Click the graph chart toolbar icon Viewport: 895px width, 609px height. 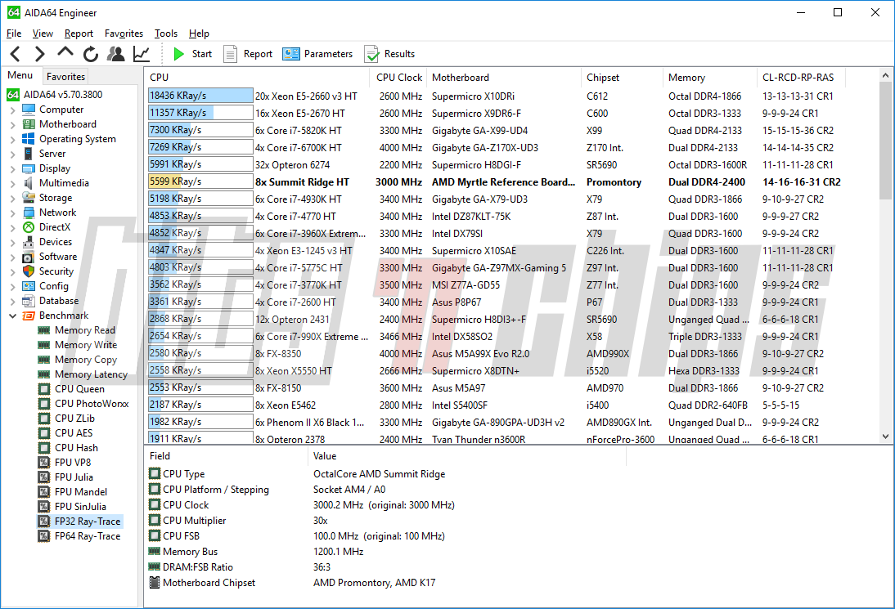point(142,54)
